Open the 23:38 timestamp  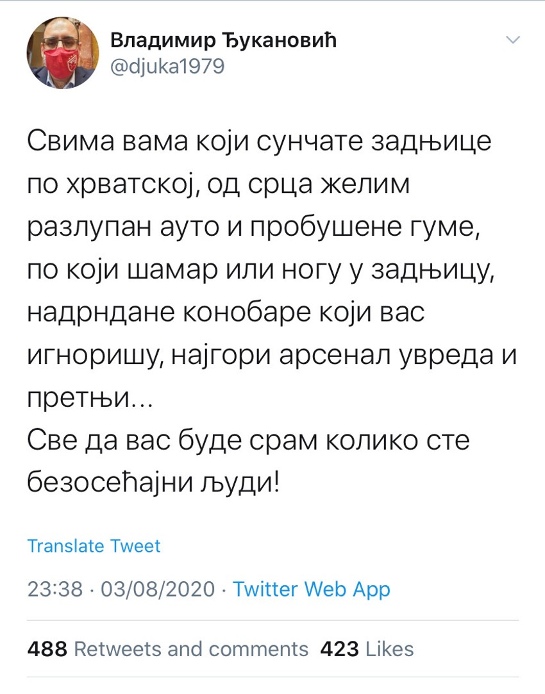[x=55, y=589]
